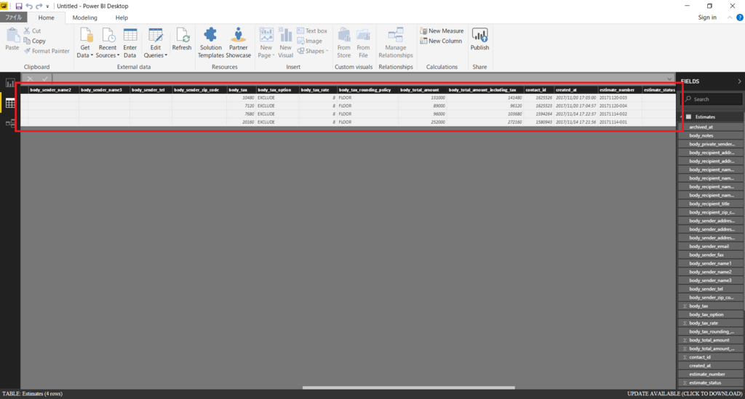Click custom visuals From File
The height and width of the screenshot is (399, 745).
(363, 43)
